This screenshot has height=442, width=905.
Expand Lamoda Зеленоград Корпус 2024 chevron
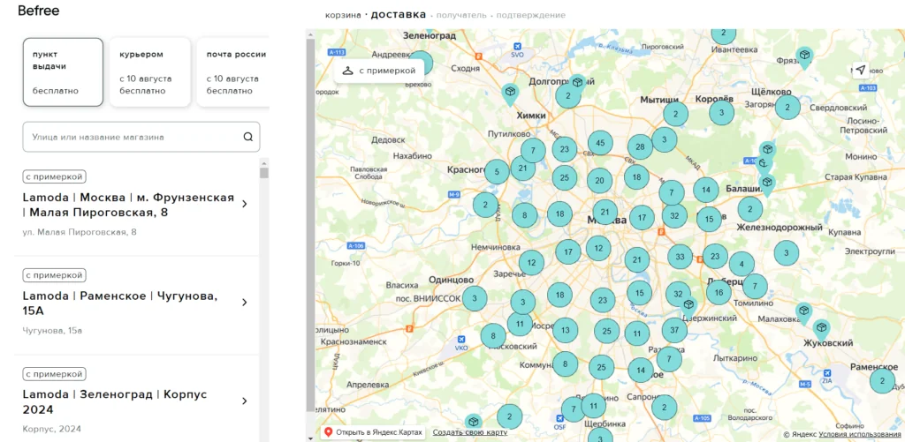245,401
